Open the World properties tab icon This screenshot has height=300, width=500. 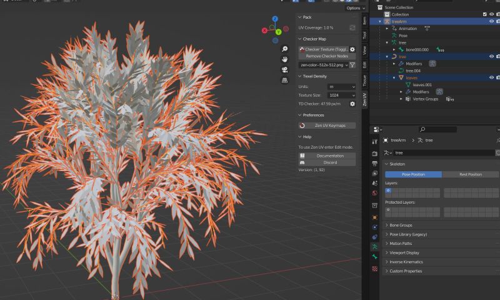pos(374,193)
